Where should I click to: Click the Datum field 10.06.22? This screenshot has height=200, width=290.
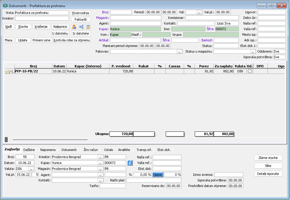coord(25,163)
